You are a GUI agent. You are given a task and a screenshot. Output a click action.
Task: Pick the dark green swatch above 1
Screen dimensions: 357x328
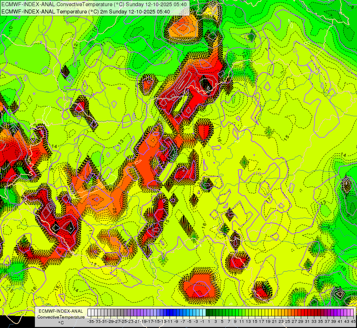[x=207, y=312]
